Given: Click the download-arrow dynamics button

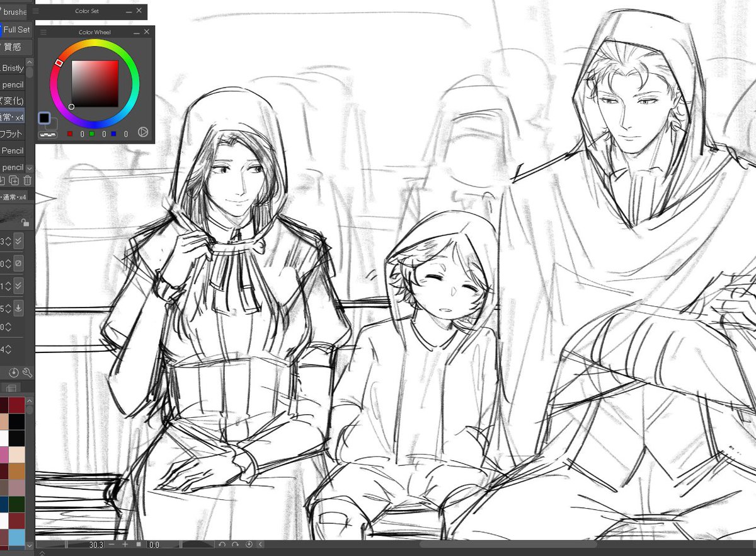Looking at the screenshot, I should point(18,308).
